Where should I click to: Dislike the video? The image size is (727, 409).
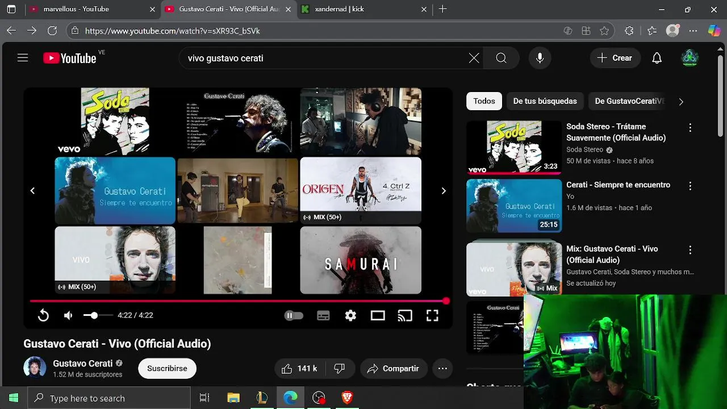(340, 369)
